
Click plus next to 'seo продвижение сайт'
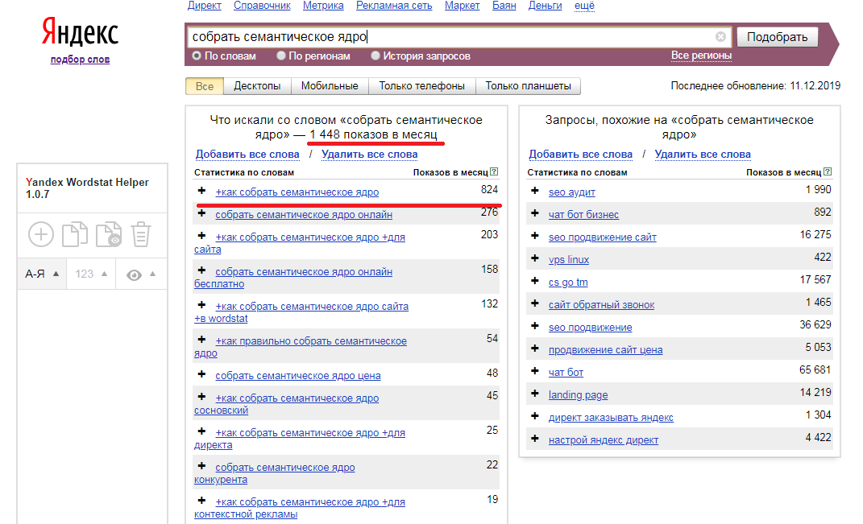coord(534,236)
